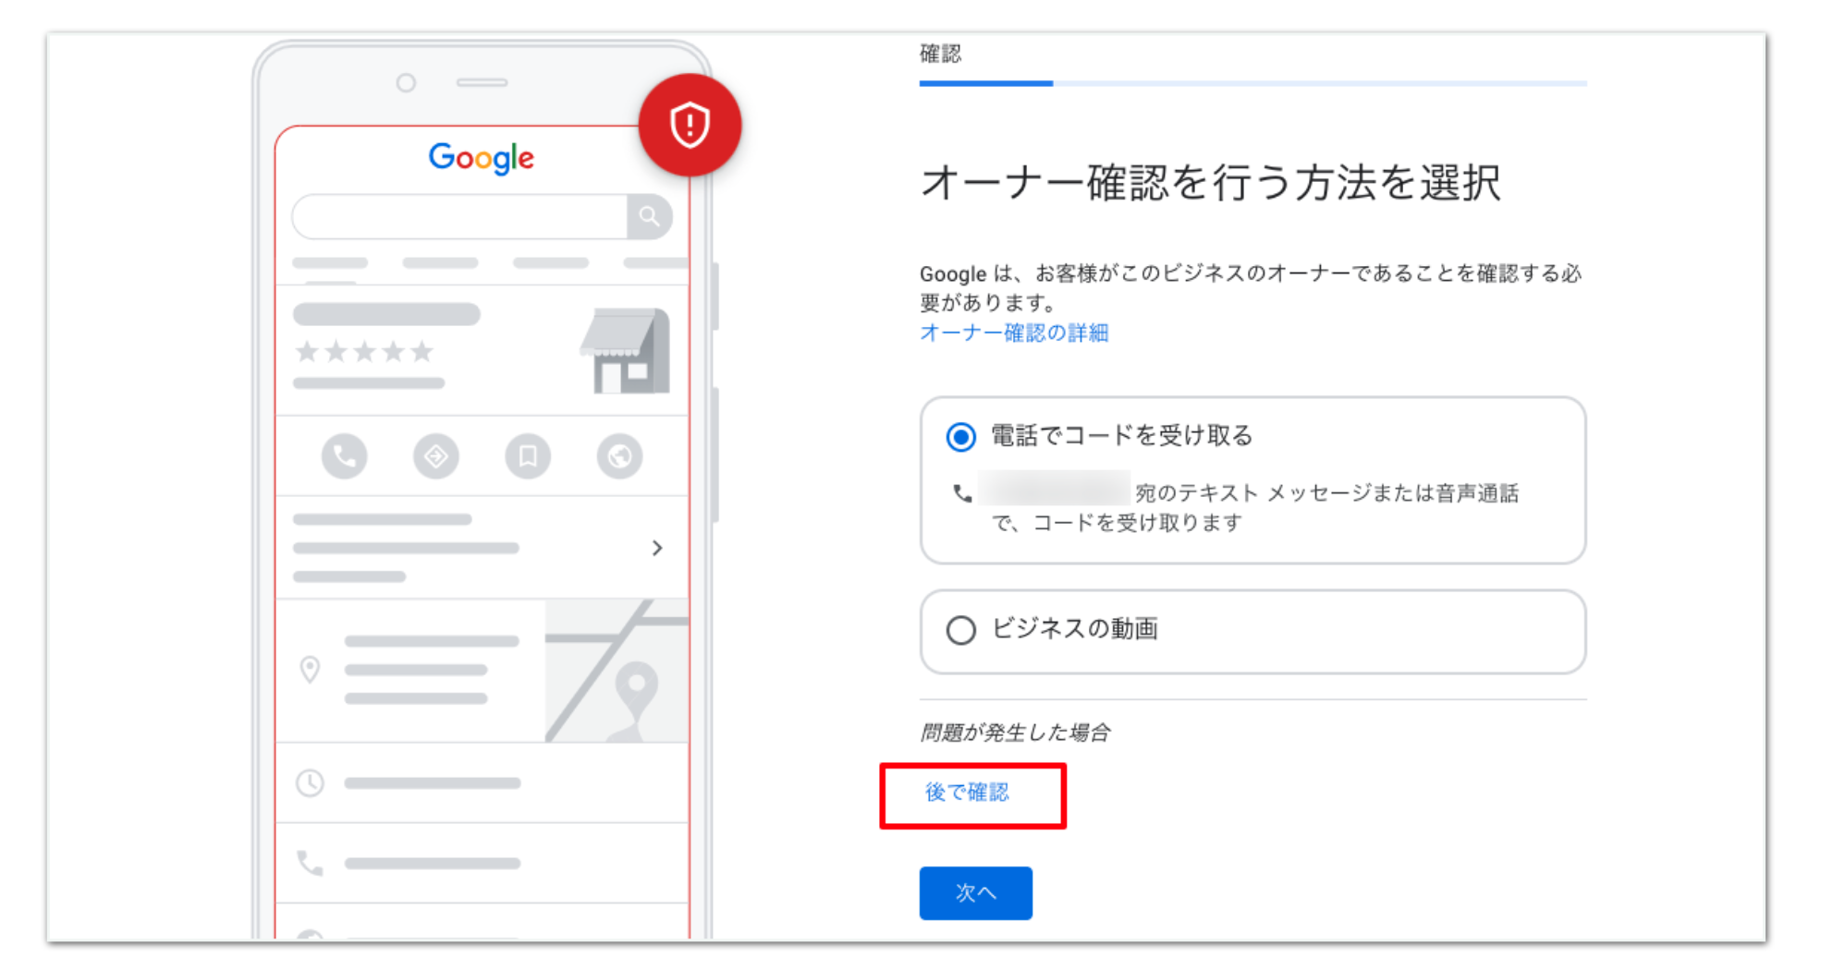Open オーナー確認の詳細 link
The width and height of the screenshot is (1845, 957).
point(1014,333)
